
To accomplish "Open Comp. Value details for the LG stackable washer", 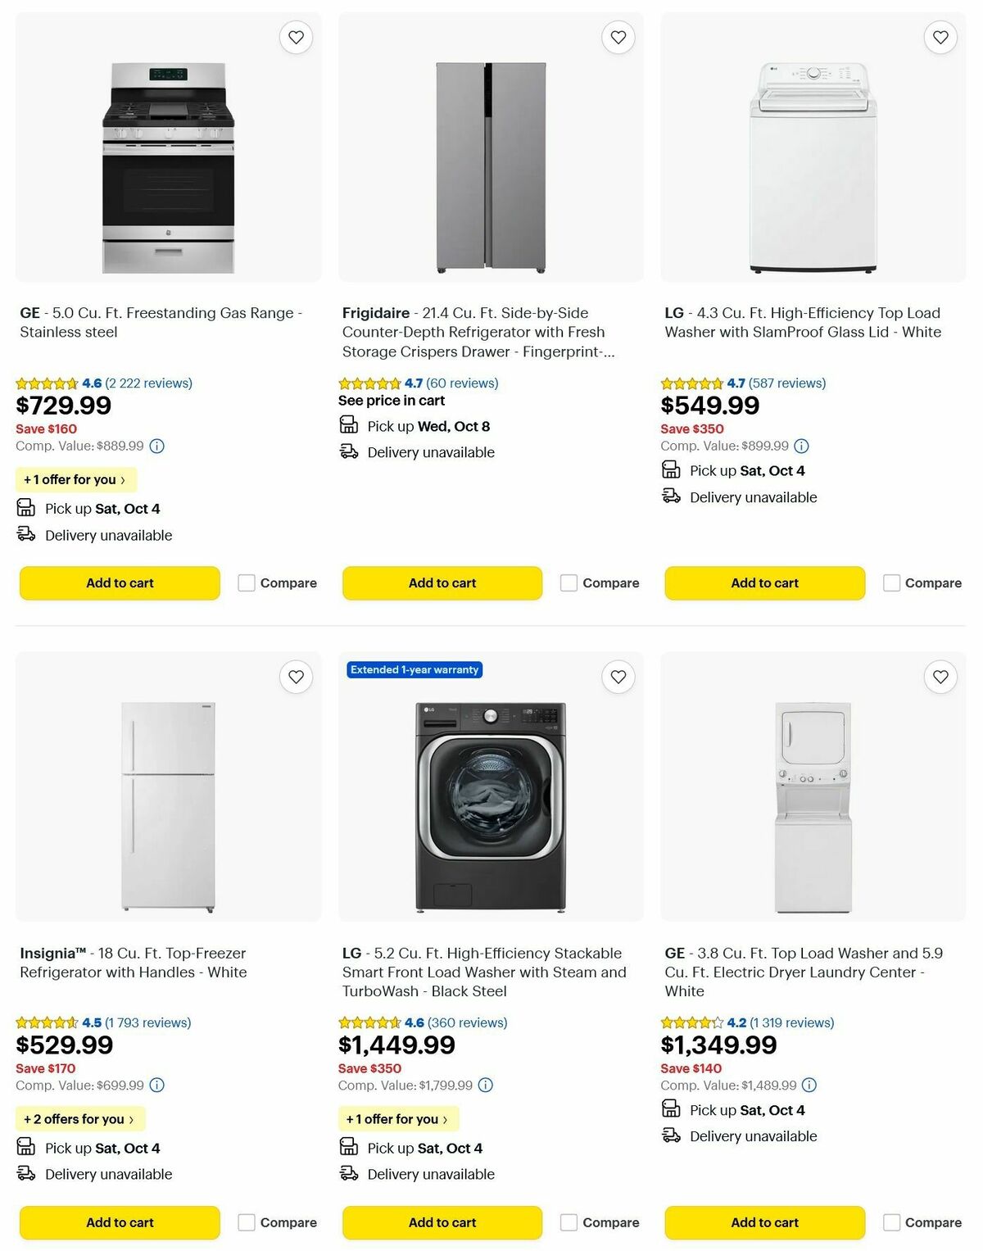I will click(x=487, y=1085).
